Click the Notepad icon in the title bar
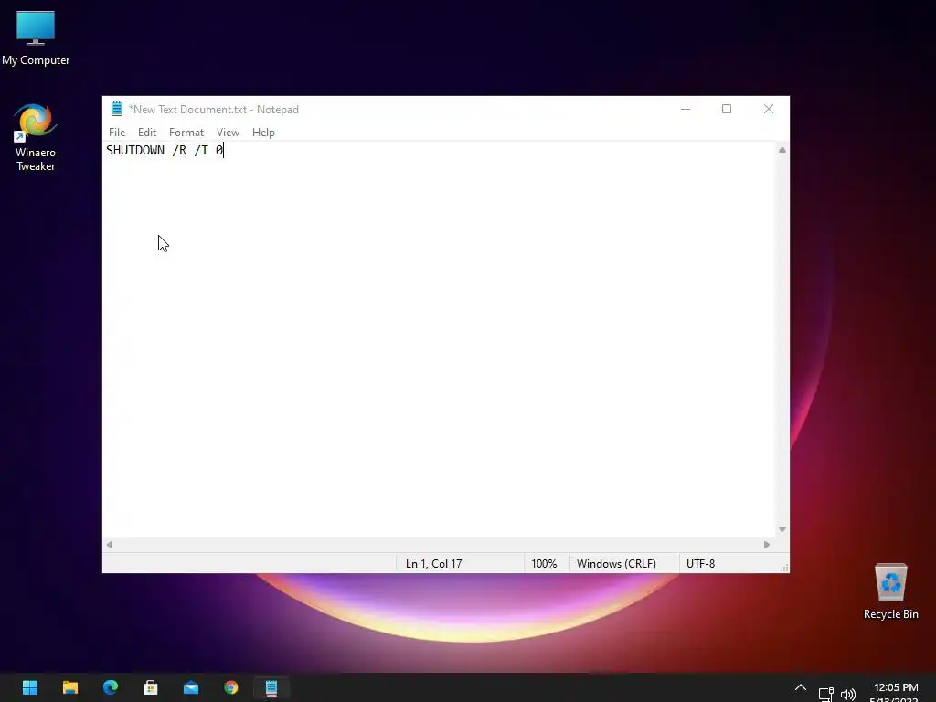The image size is (936, 702). click(x=117, y=110)
